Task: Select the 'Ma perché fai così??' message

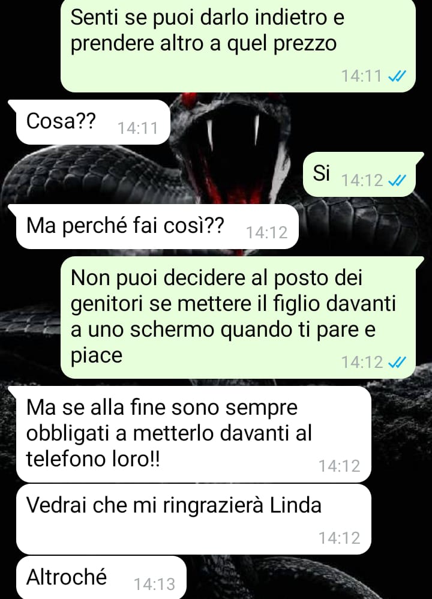Action: 157,226
